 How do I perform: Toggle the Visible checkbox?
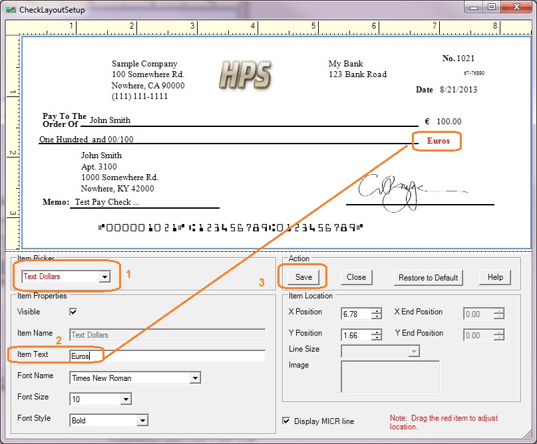(x=73, y=312)
